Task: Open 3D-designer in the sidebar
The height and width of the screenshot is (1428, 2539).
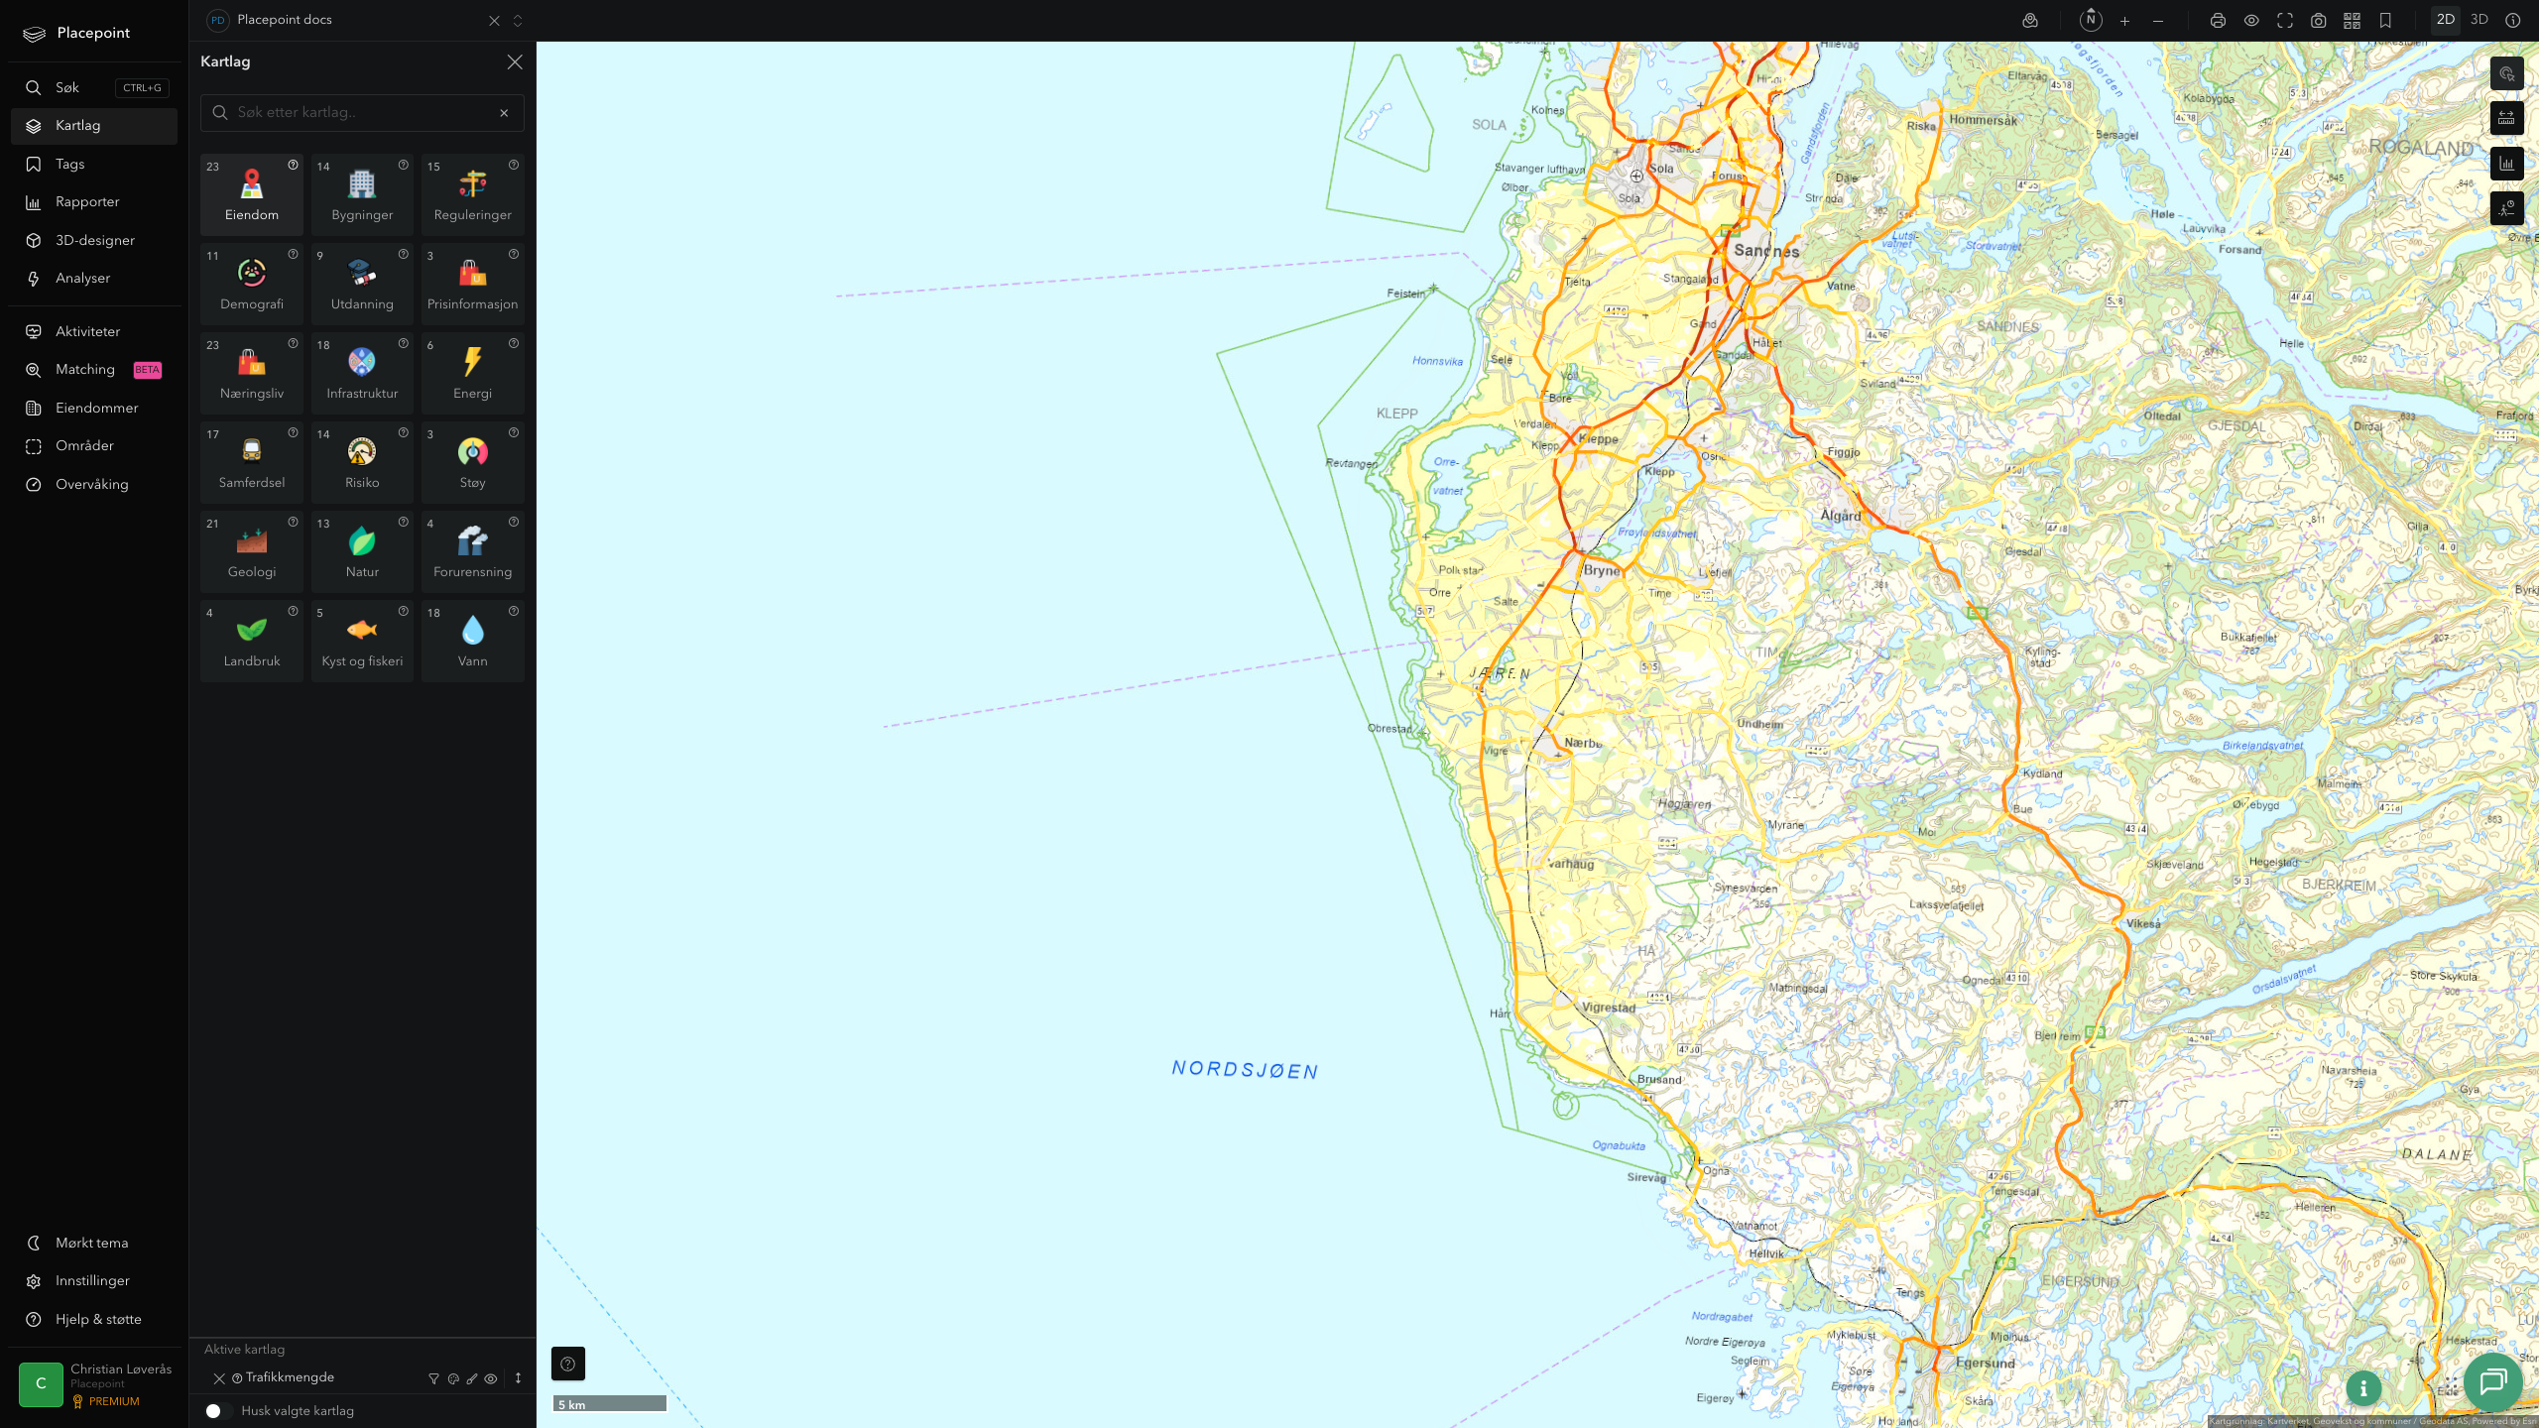Action: (94, 240)
